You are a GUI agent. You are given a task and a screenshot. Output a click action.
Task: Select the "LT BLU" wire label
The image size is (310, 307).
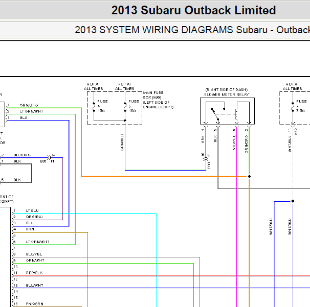(x=32, y=210)
